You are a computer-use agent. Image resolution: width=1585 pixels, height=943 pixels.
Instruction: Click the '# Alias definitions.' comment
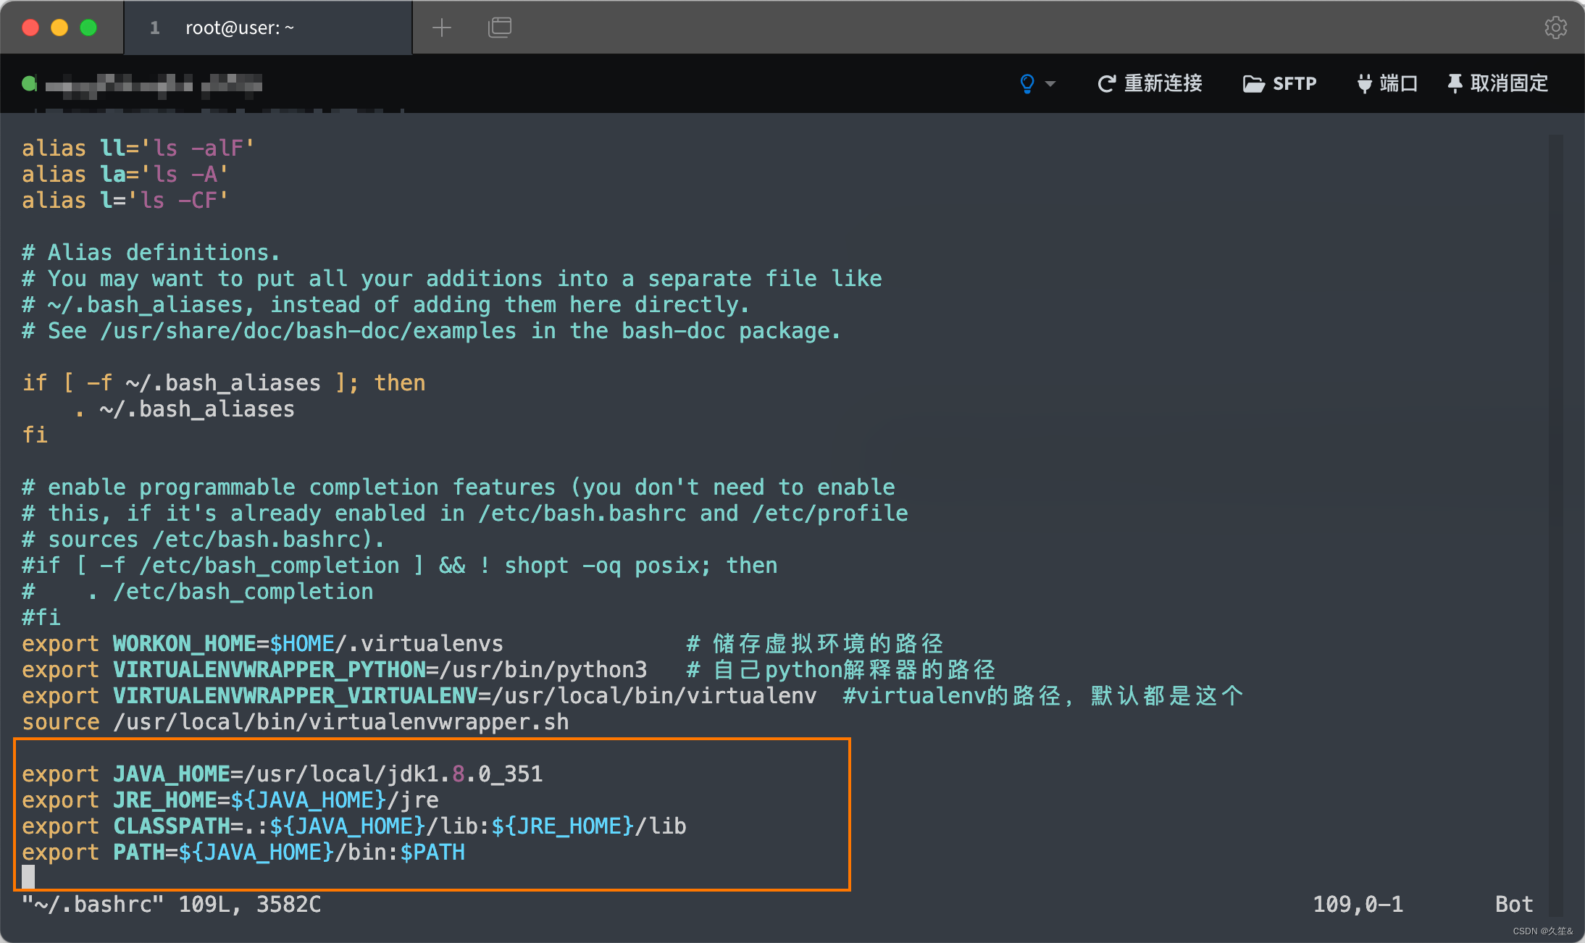[x=151, y=253]
